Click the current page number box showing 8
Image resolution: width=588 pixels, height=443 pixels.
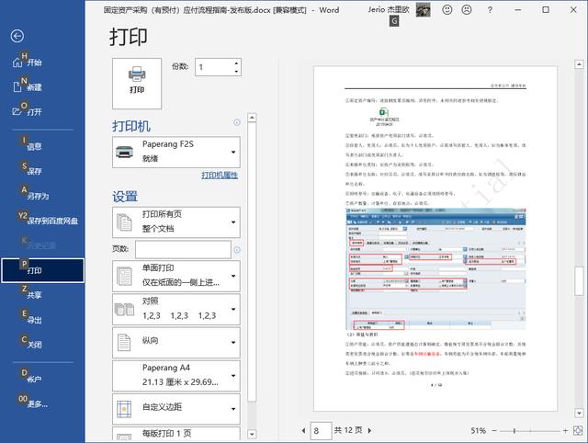321,431
